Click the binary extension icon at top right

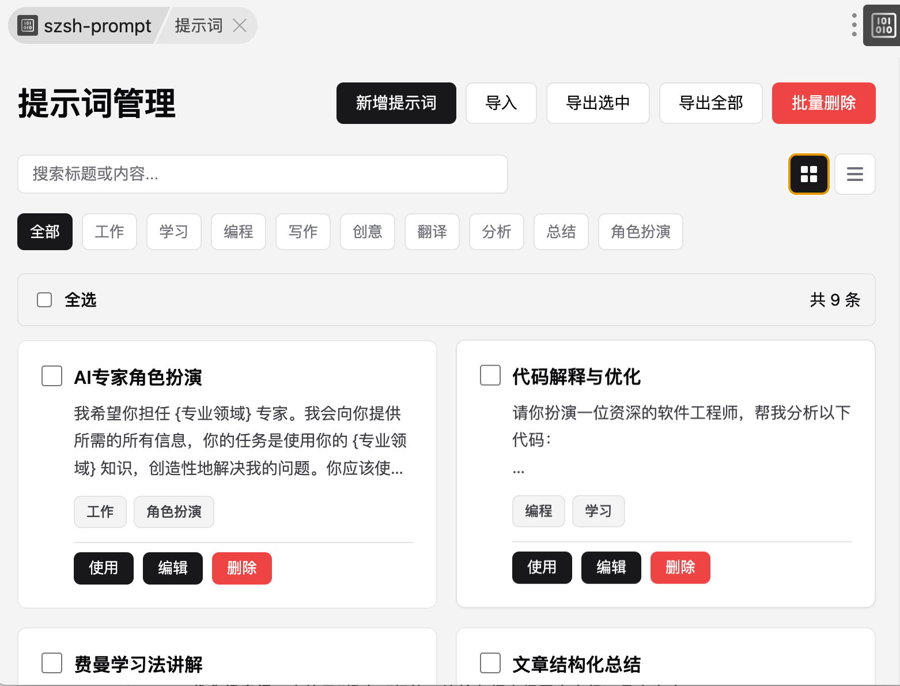[x=883, y=25]
